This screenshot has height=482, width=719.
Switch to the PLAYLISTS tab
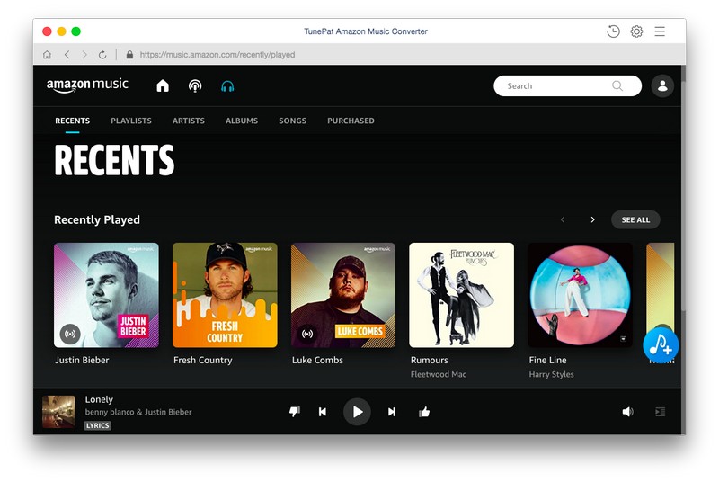click(131, 120)
